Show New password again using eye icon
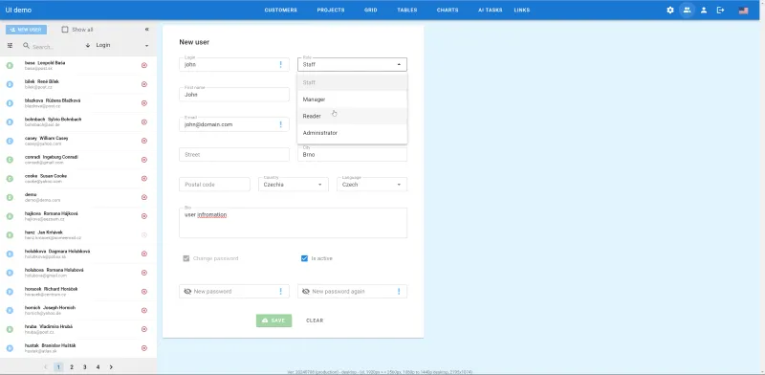 point(306,292)
